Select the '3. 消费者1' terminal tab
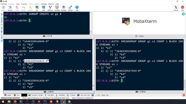Screen dimensions: 186x104 49,92
